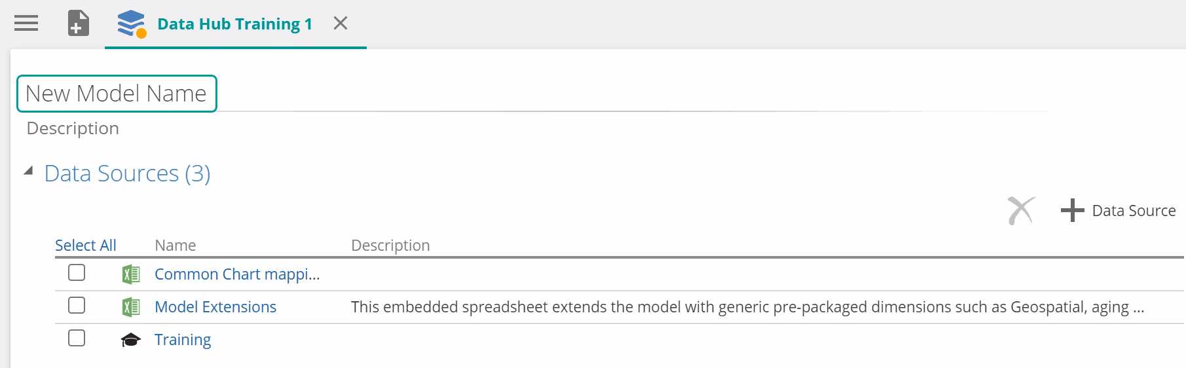Select the Training row checkbox

point(77,338)
